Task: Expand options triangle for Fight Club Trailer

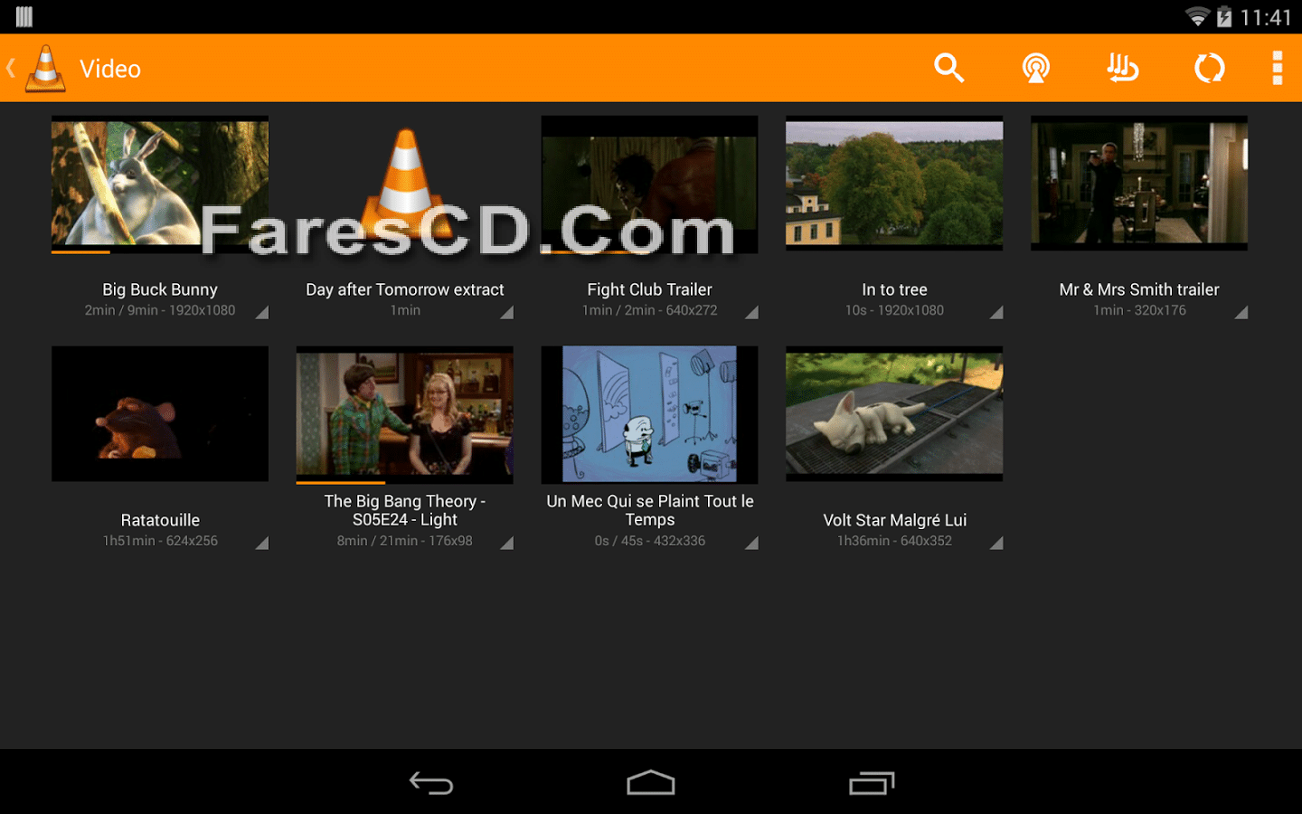Action: (x=751, y=312)
